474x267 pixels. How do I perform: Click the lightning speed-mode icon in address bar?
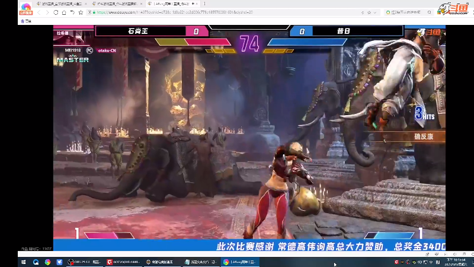(x=363, y=12)
